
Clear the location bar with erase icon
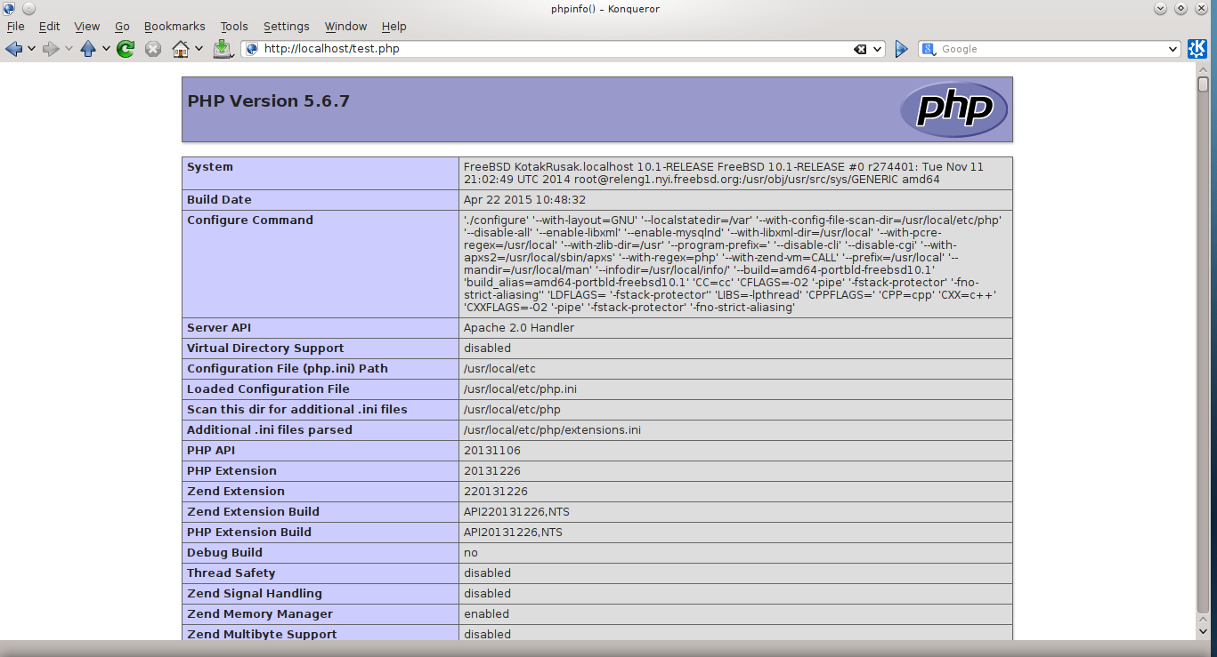point(860,49)
